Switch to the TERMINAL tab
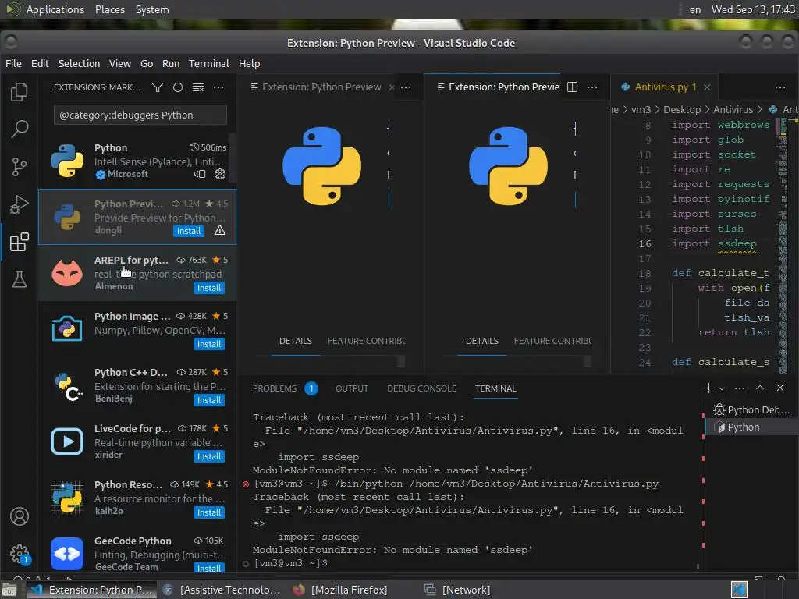This screenshot has height=599, width=799. coord(495,388)
